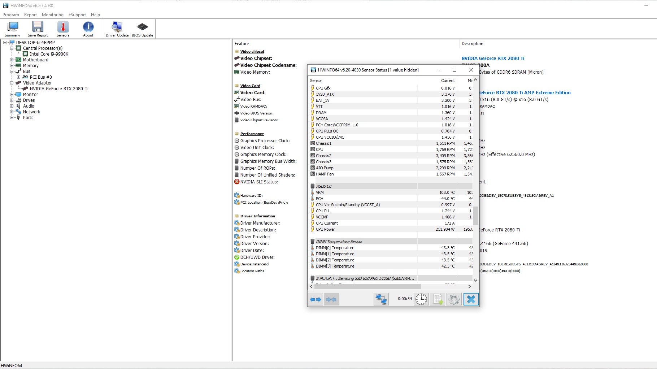This screenshot has height=369, width=657.
Task: Select the AIO Pump fan row
Action: (391, 168)
